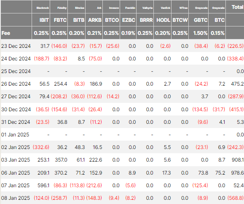
Task: Select the 254.4 FBTC value
Action: (x=61, y=84)
